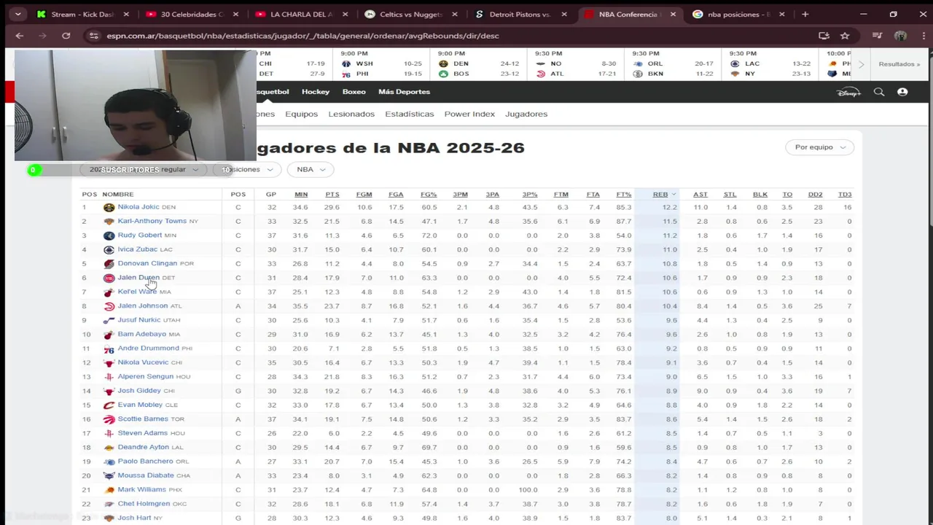933x525 pixels.
Task: Go back to the previous page
Action: coord(20,36)
